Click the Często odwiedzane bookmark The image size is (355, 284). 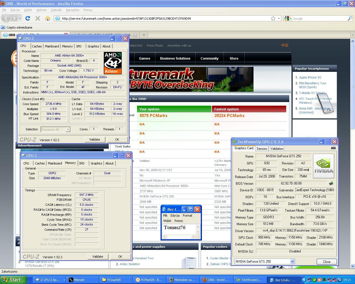click(x=17, y=27)
